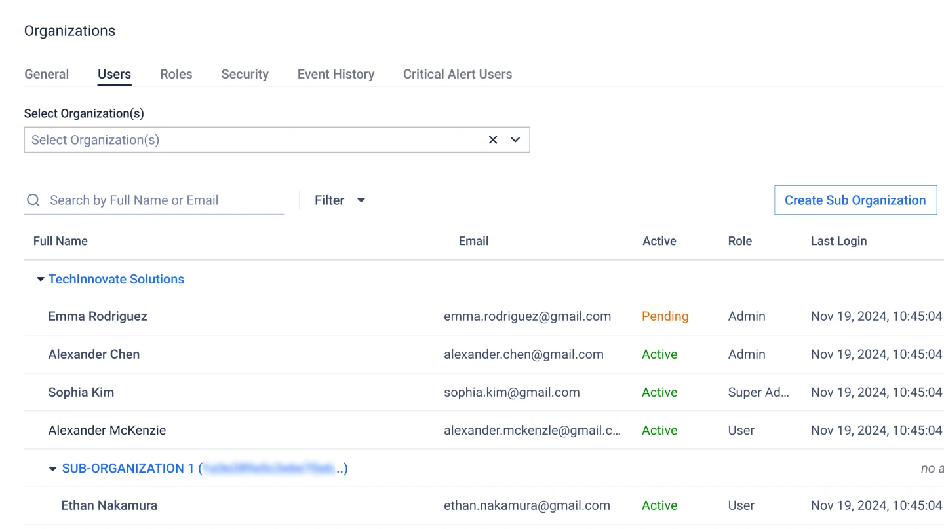Click the Pending status for Emma Rodriguez

pyautogui.click(x=665, y=316)
